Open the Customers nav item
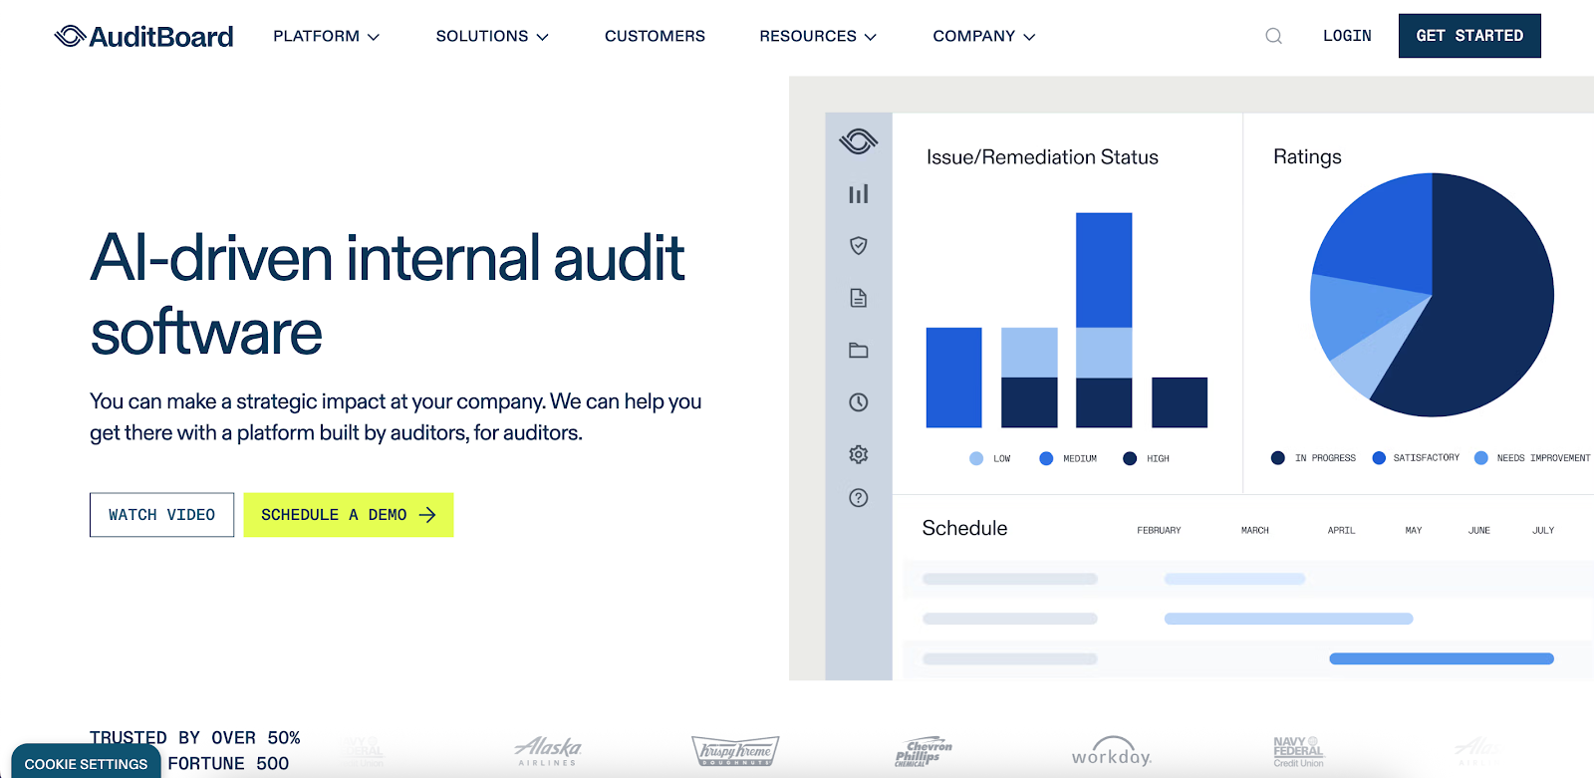This screenshot has width=1594, height=778. click(655, 36)
